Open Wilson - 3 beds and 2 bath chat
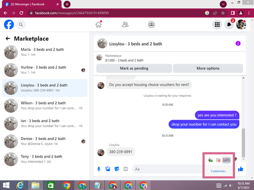The height and width of the screenshot is (190, 254). point(45,106)
